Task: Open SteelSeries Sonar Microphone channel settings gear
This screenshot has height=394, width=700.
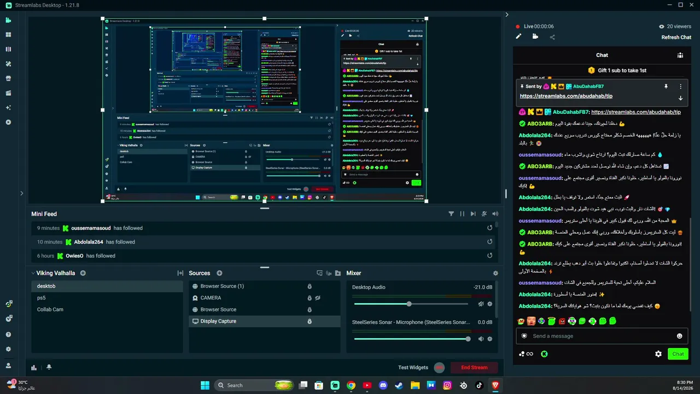Action: point(490,339)
